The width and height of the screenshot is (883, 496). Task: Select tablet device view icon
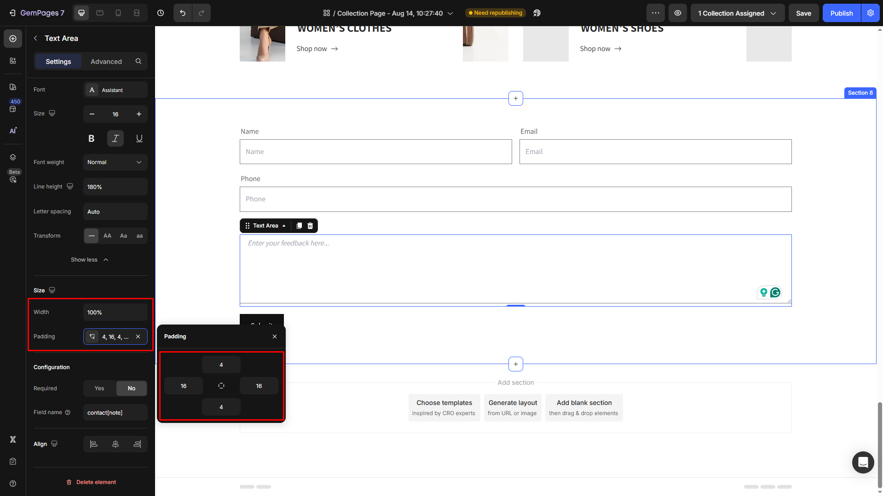click(x=100, y=13)
